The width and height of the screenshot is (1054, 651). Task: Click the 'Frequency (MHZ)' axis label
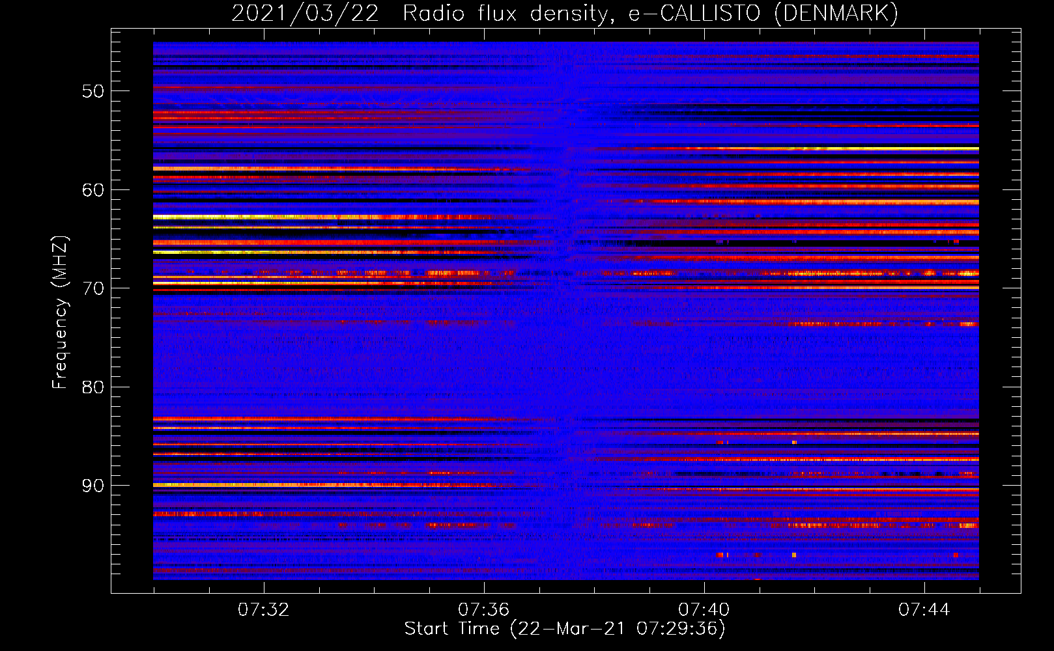[60, 312]
